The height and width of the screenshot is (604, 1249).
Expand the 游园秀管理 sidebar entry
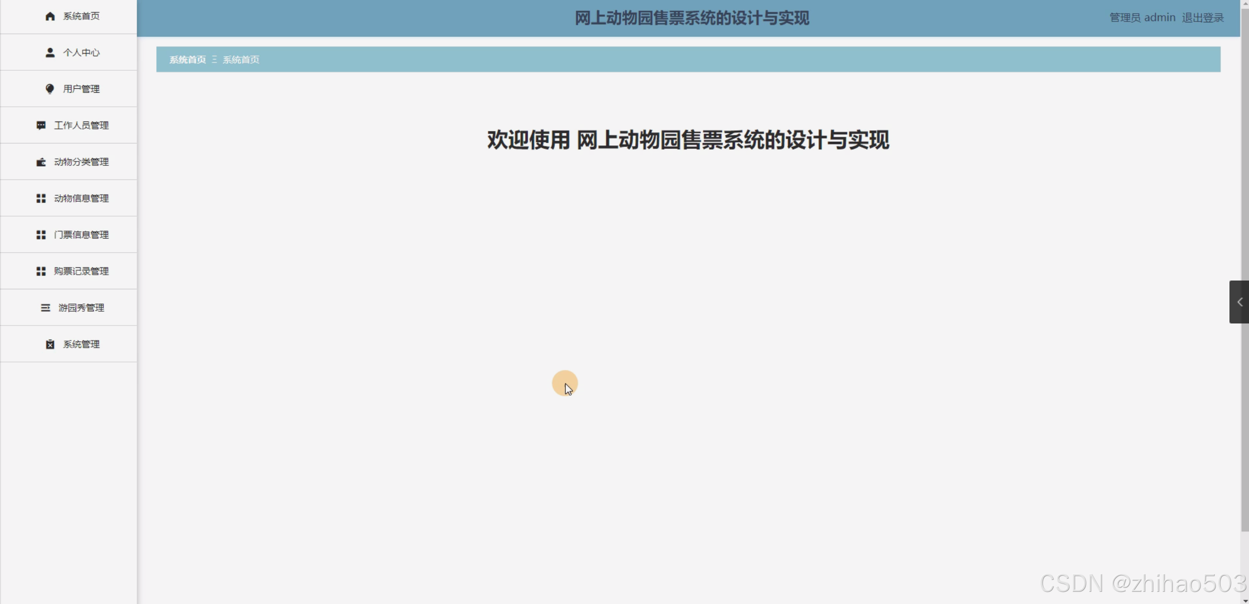point(81,308)
